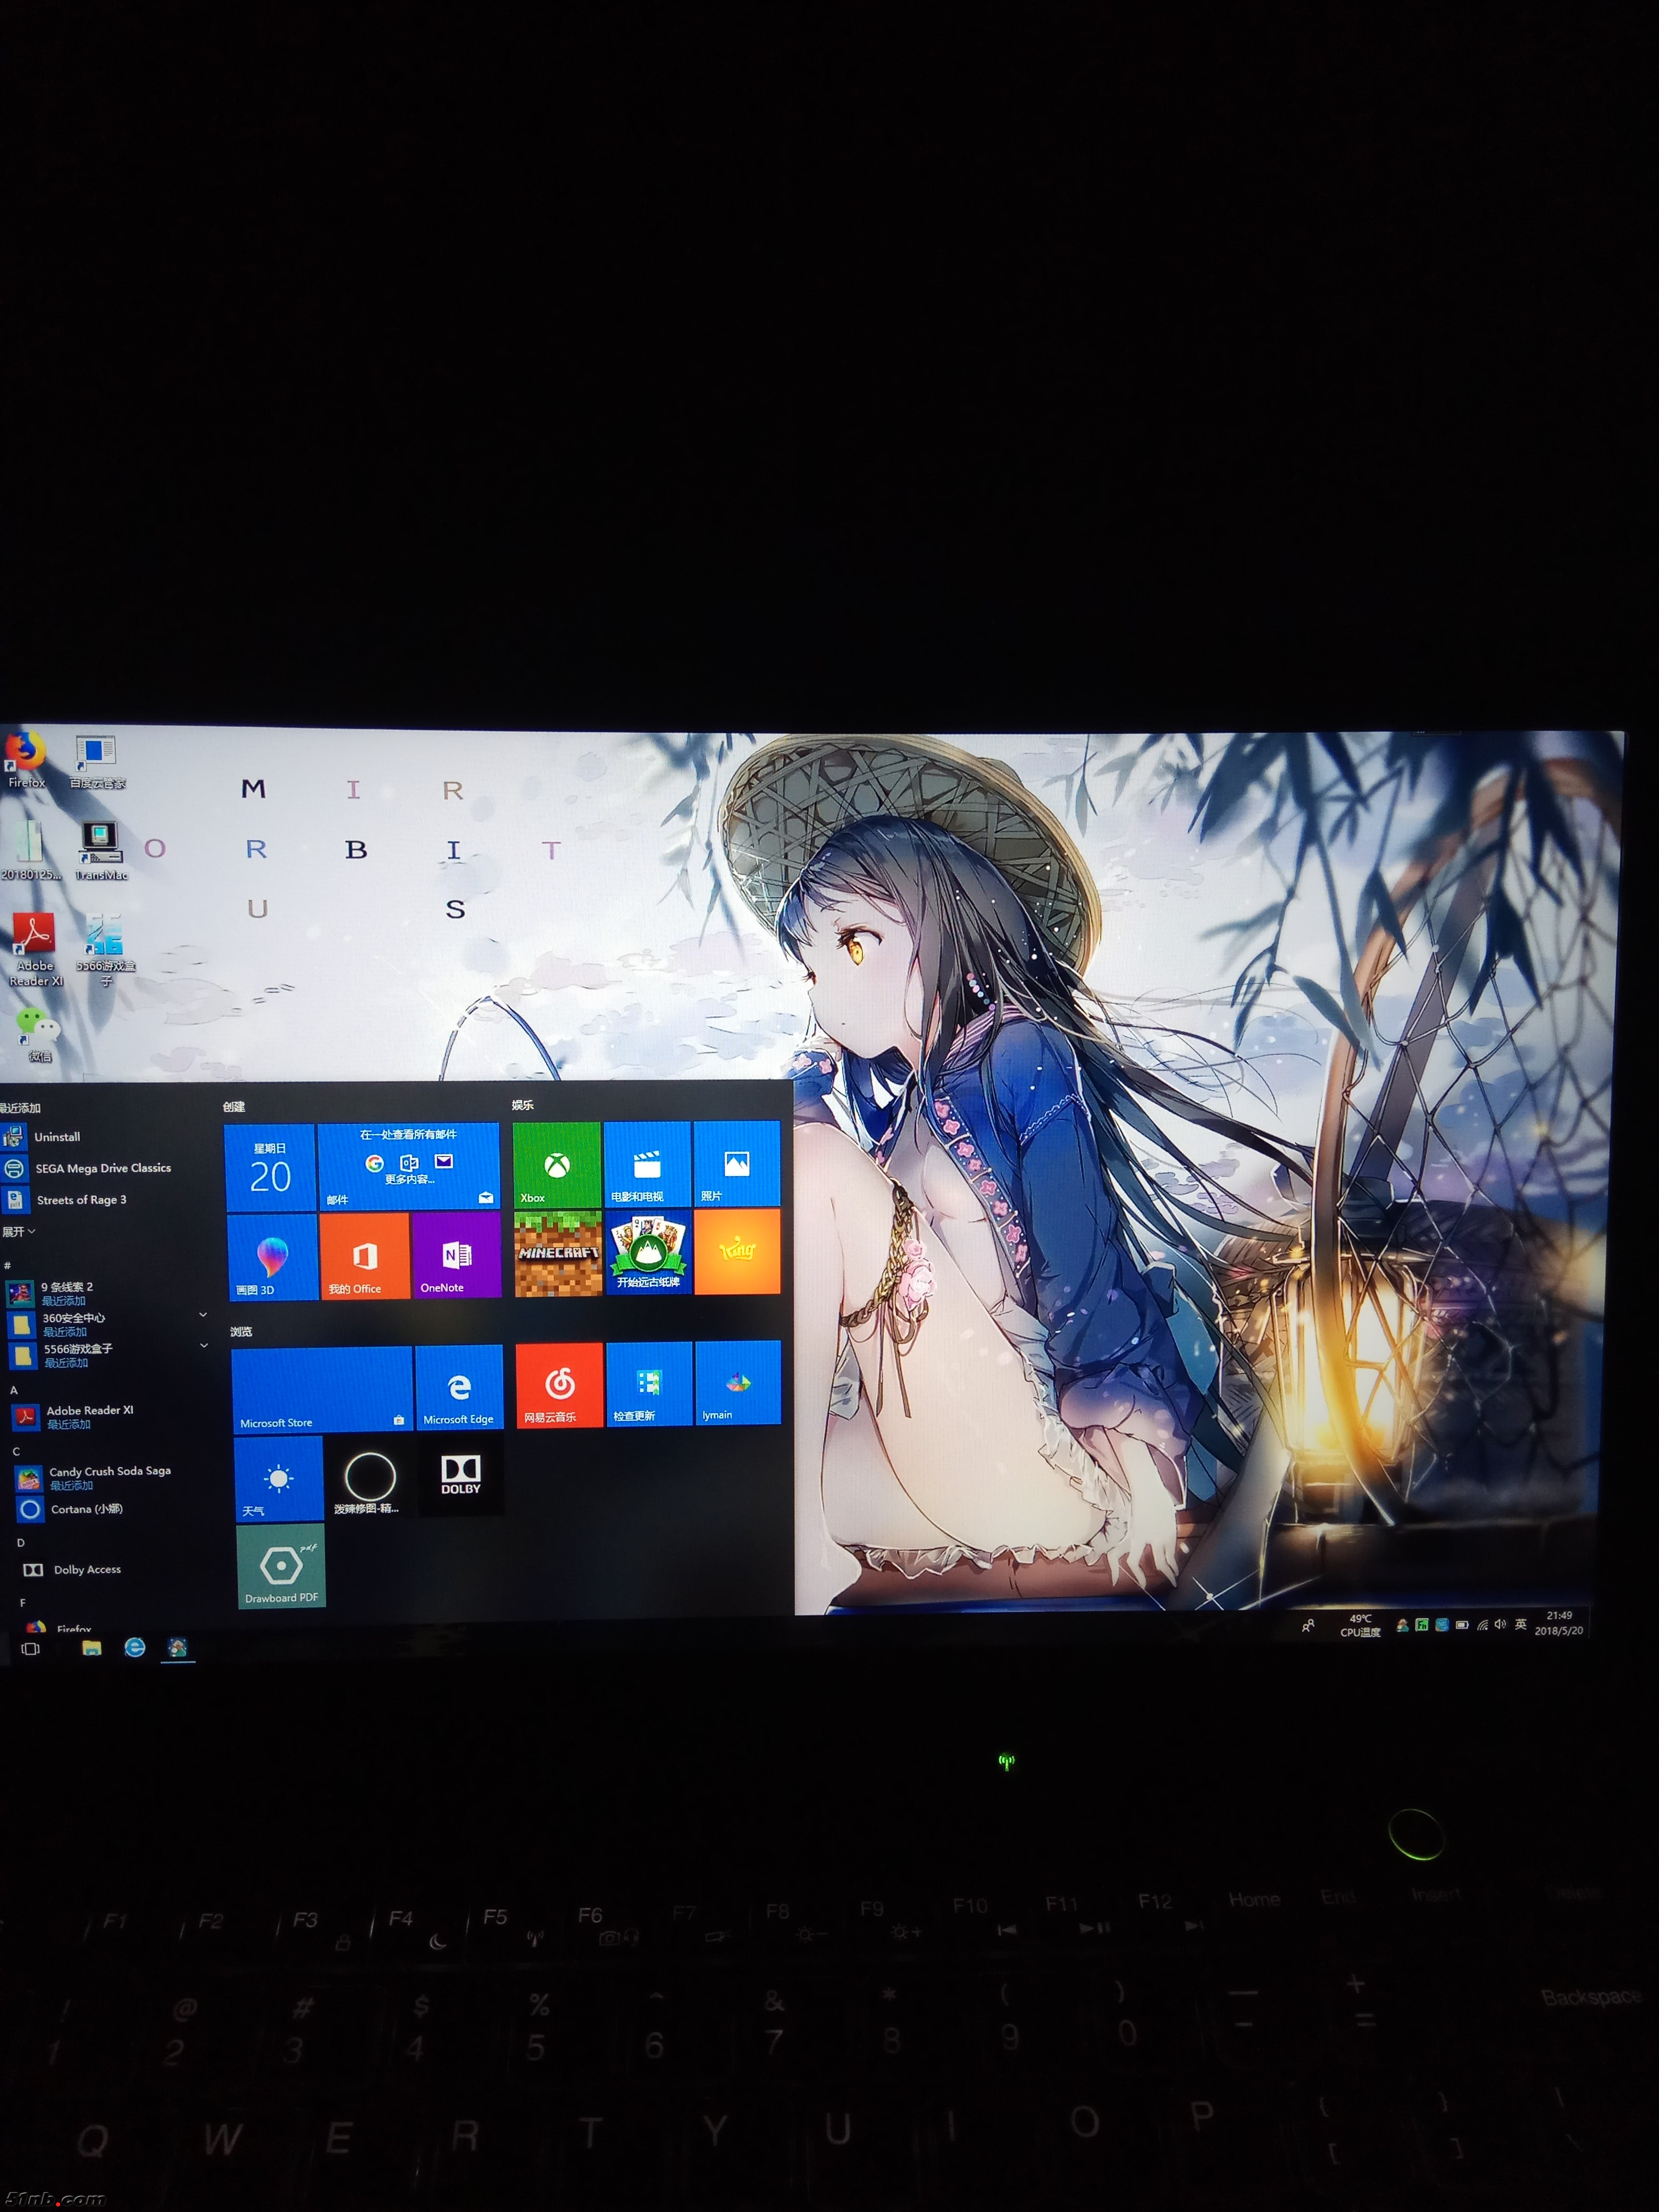
Task: Click the Task View taskbar button
Action: 31,1649
